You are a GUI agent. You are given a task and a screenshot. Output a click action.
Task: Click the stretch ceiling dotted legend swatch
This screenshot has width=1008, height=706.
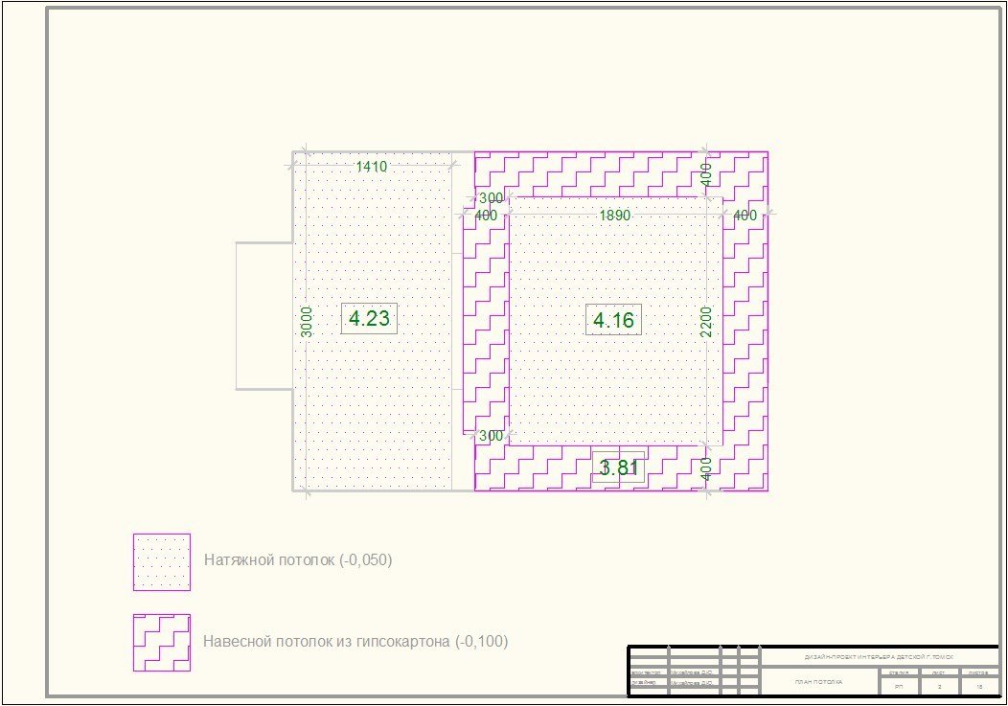pos(161,561)
